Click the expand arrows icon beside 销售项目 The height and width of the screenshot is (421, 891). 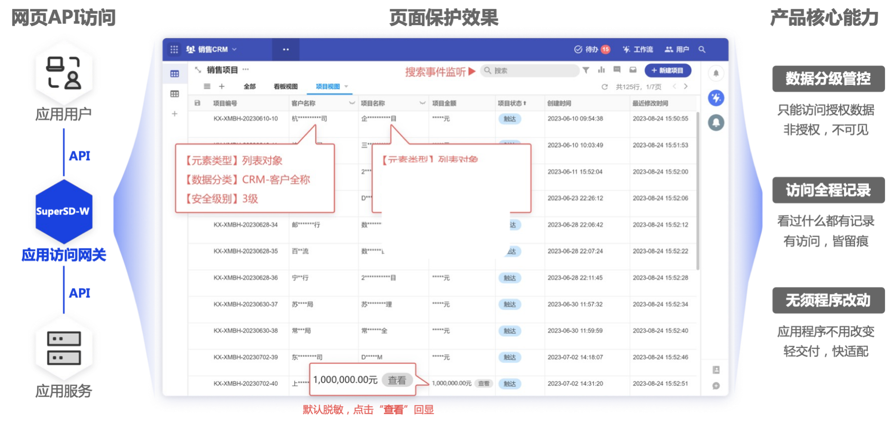(198, 70)
